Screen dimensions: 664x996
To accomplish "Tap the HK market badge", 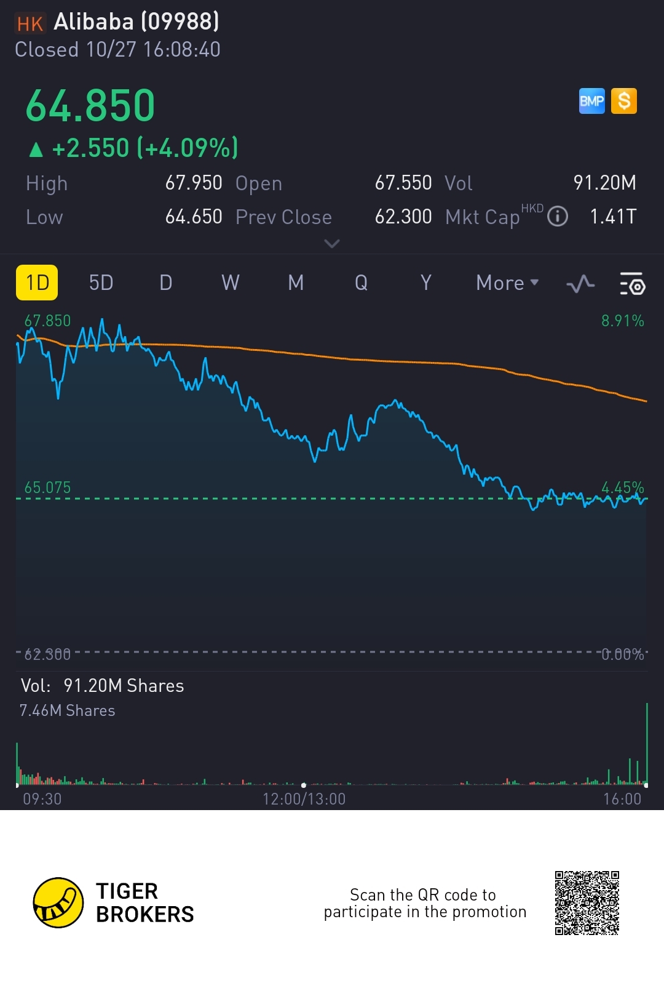I will click(30, 23).
